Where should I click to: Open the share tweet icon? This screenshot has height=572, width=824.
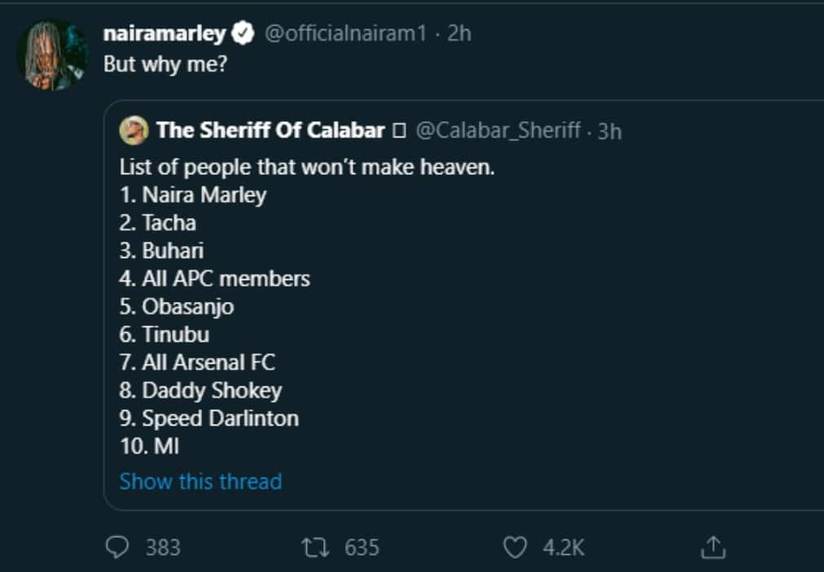(712, 547)
